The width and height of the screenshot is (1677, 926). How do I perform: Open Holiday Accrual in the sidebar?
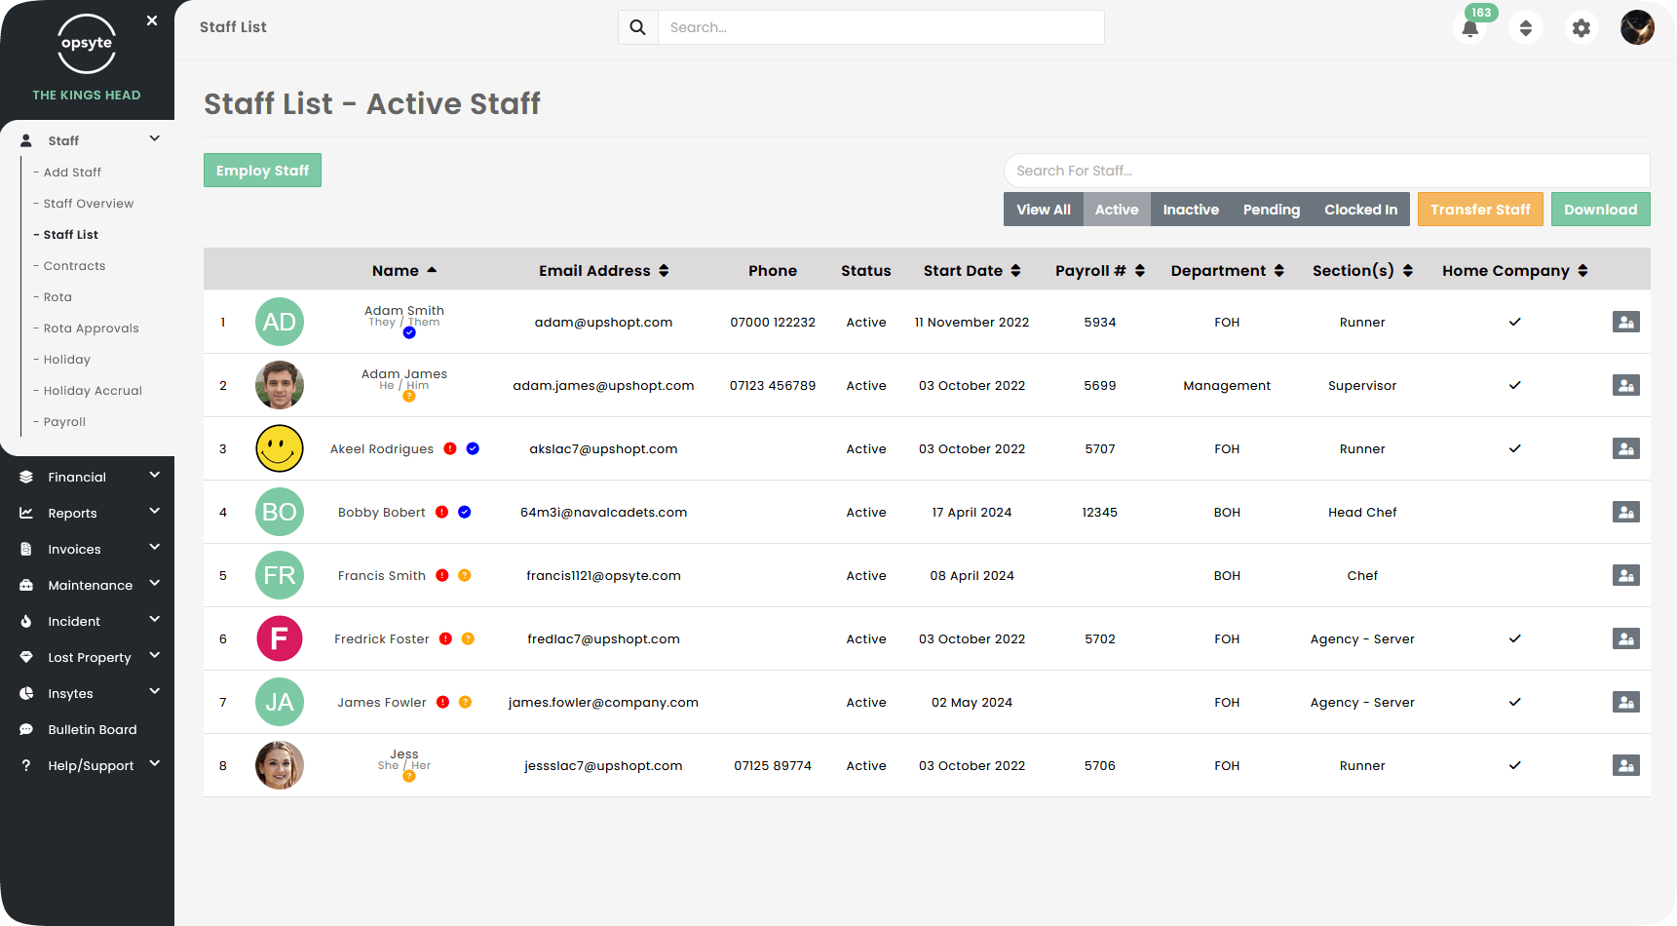coord(93,391)
